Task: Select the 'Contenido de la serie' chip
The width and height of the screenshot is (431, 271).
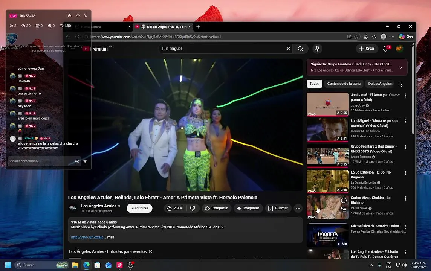Action: (344, 84)
